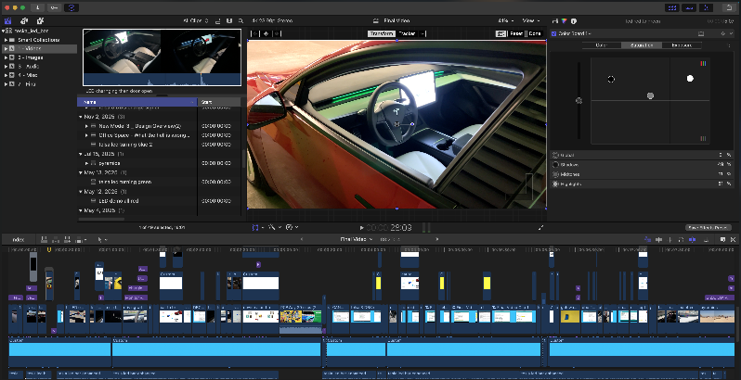Open the clip filter All Clips dropdown

click(196, 20)
